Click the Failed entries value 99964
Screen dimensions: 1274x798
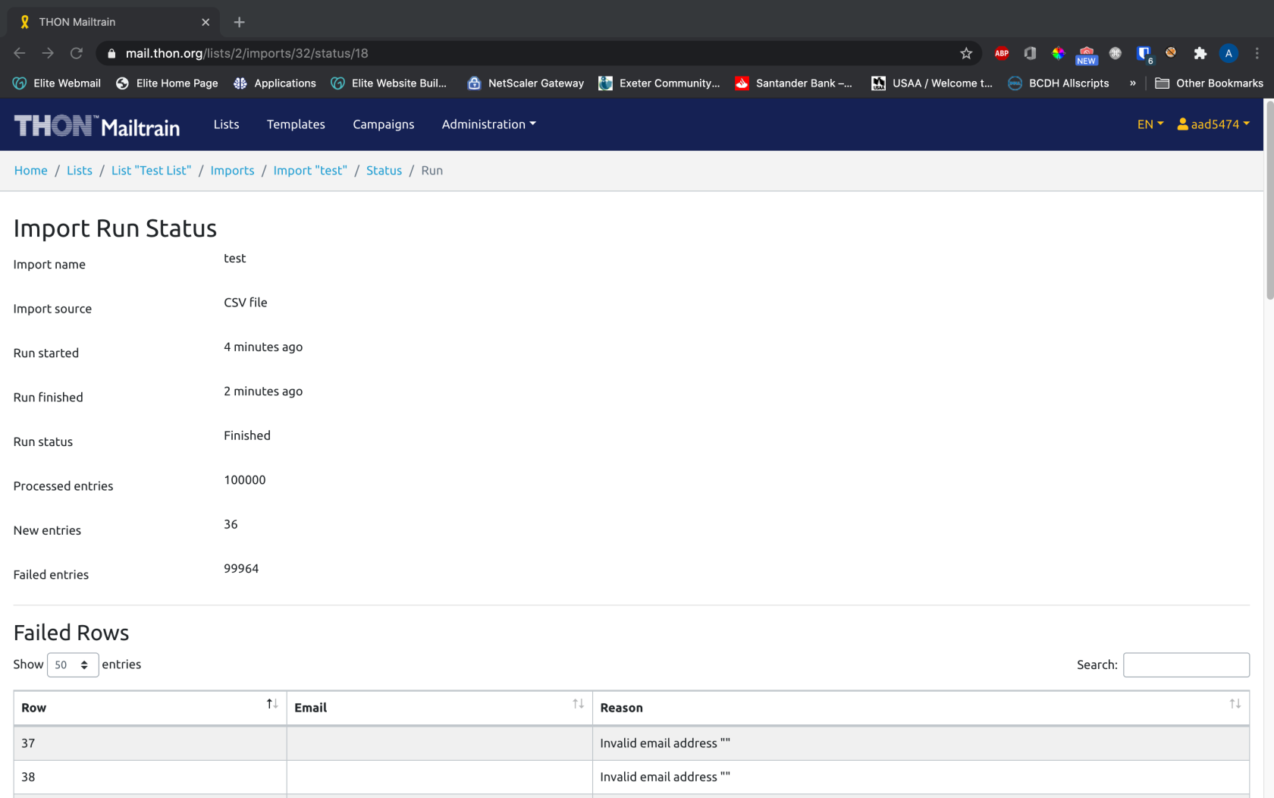pyautogui.click(x=241, y=568)
